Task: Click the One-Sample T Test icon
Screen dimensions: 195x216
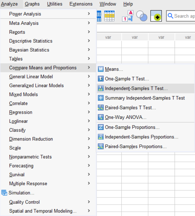Action: click(100, 79)
